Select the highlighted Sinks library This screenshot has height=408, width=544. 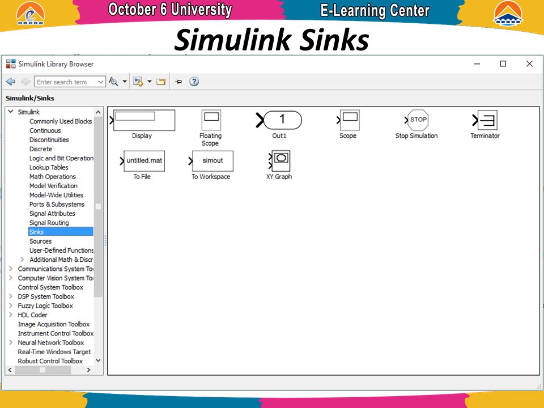click(x=61, y=232)
